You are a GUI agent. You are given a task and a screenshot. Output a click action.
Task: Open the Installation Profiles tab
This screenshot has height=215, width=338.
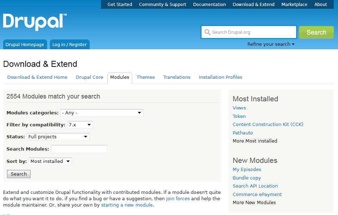tap(221, 77)
